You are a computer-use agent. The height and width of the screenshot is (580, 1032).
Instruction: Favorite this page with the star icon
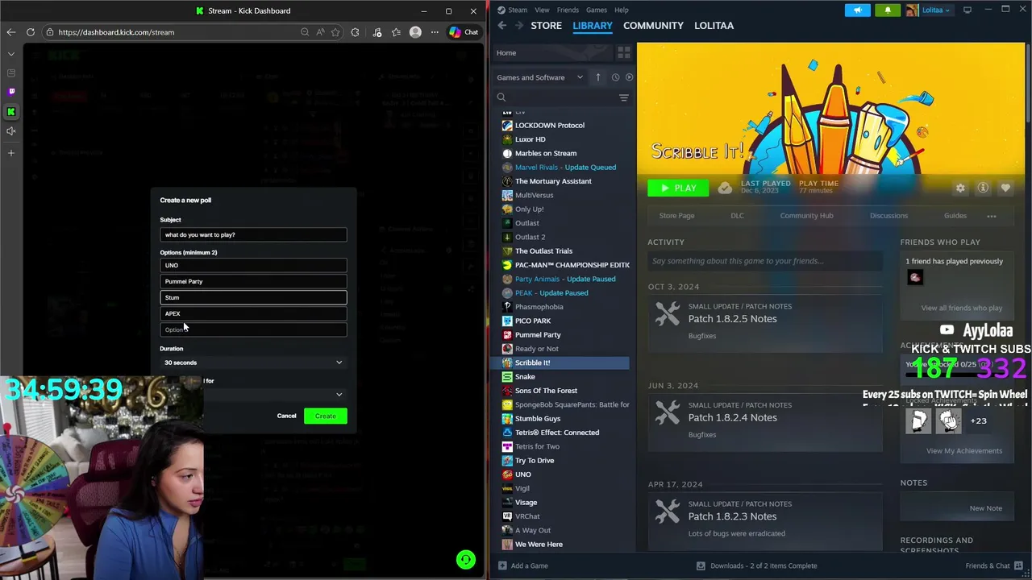[x=335, y=32]
